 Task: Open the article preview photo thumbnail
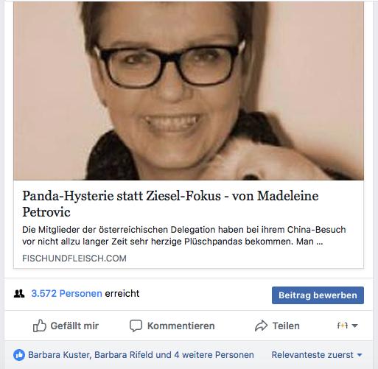coord(189,91)
